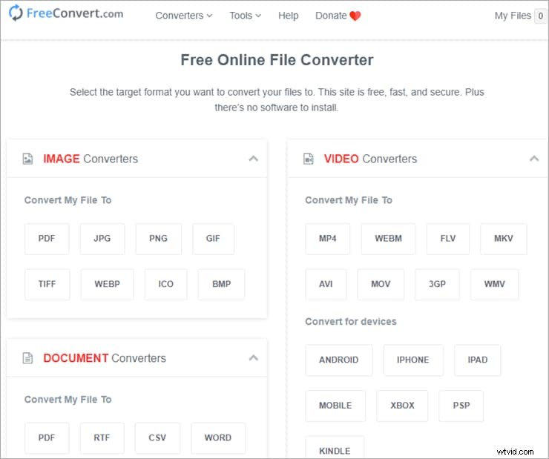Select TIFF image format

[x=47, y=285]
